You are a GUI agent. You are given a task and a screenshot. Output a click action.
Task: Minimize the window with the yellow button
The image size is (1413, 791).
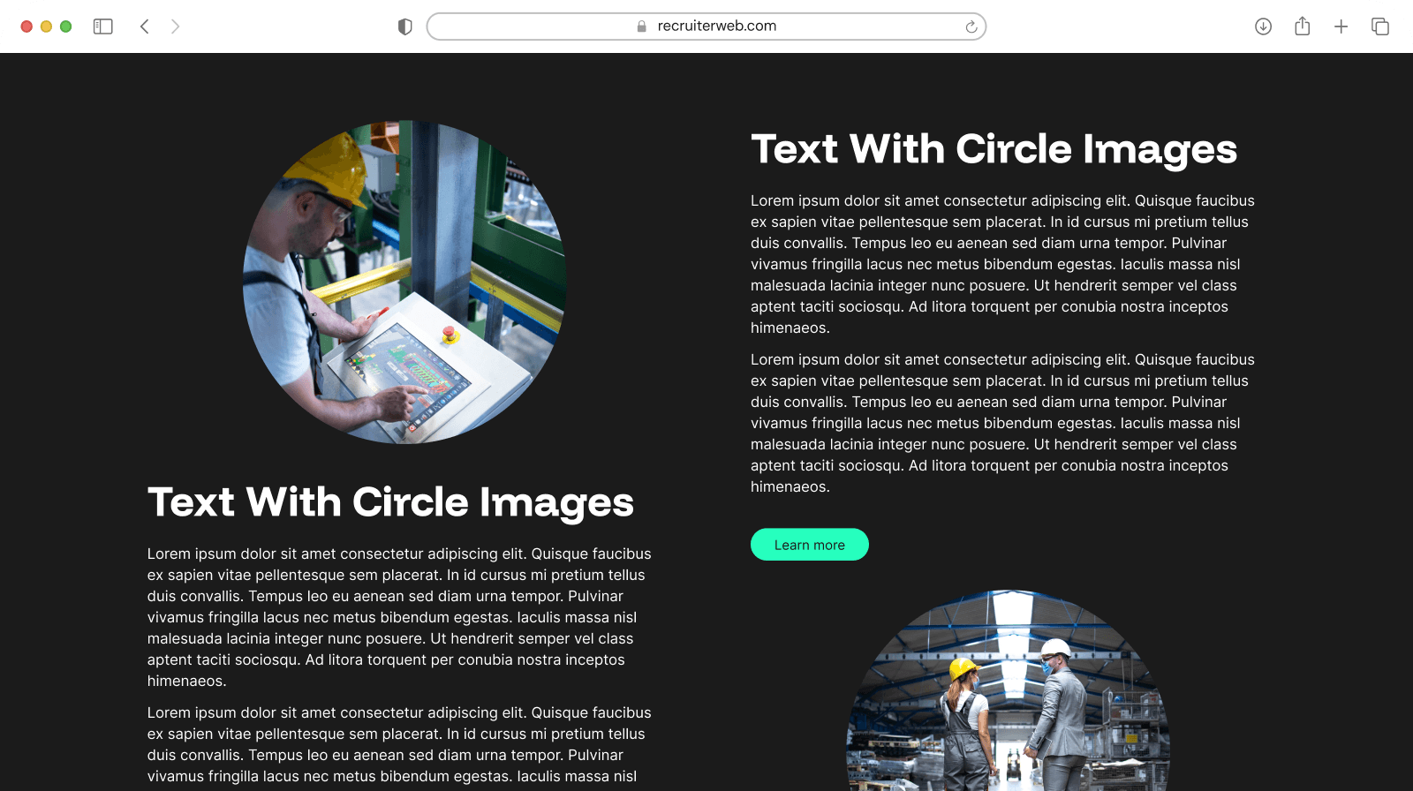(x=46, y=26)
